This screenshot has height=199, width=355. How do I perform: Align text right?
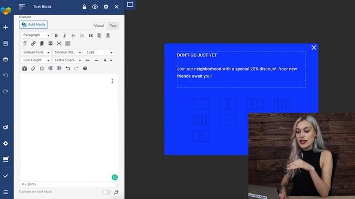(x=24, y=44)
